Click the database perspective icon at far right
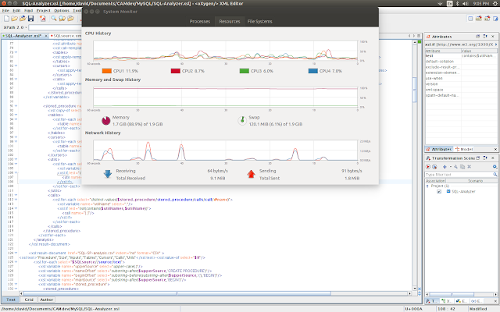The image size is (500, 312). pos(495,19)
